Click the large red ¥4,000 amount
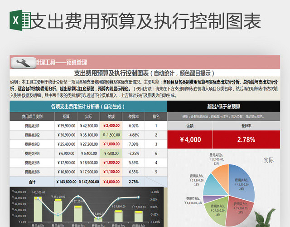This screenshot has width=290, height=227. (190, 139)
